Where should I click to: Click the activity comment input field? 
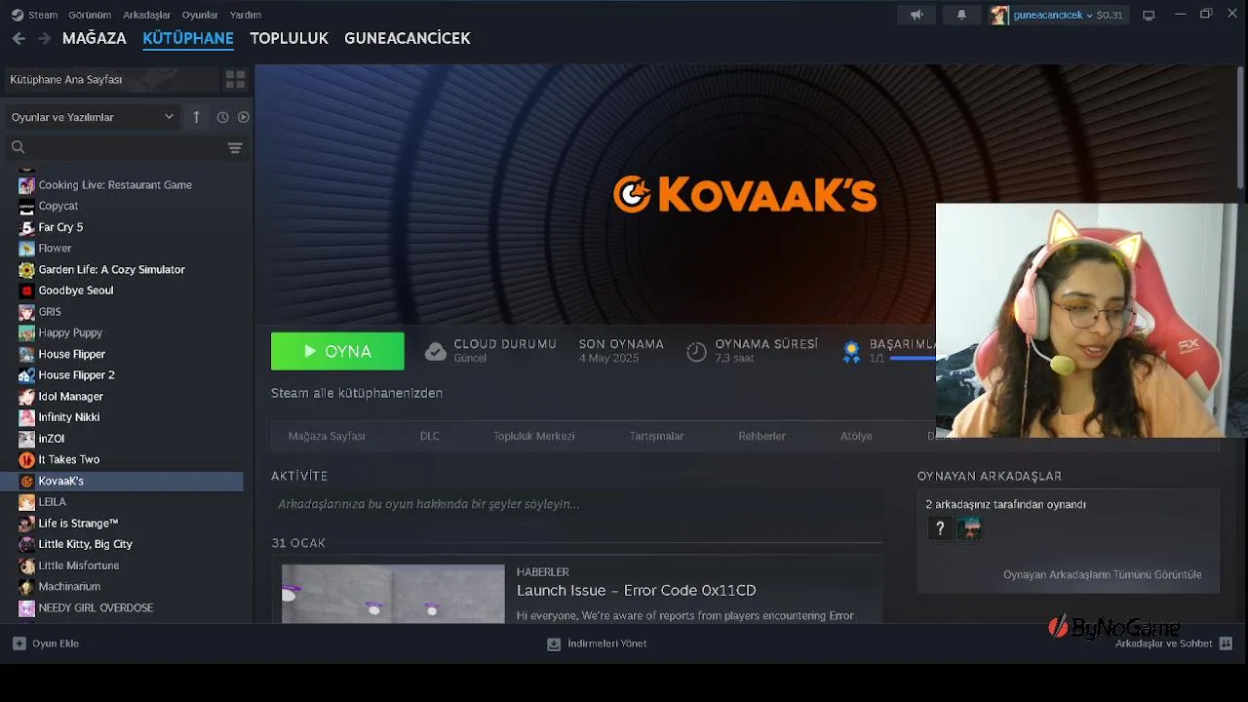coord(577,504)
